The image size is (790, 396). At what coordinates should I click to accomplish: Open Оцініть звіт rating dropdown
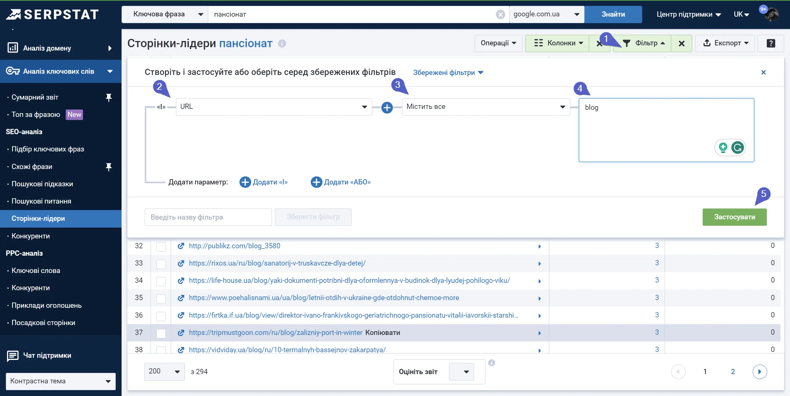point(461,372)
